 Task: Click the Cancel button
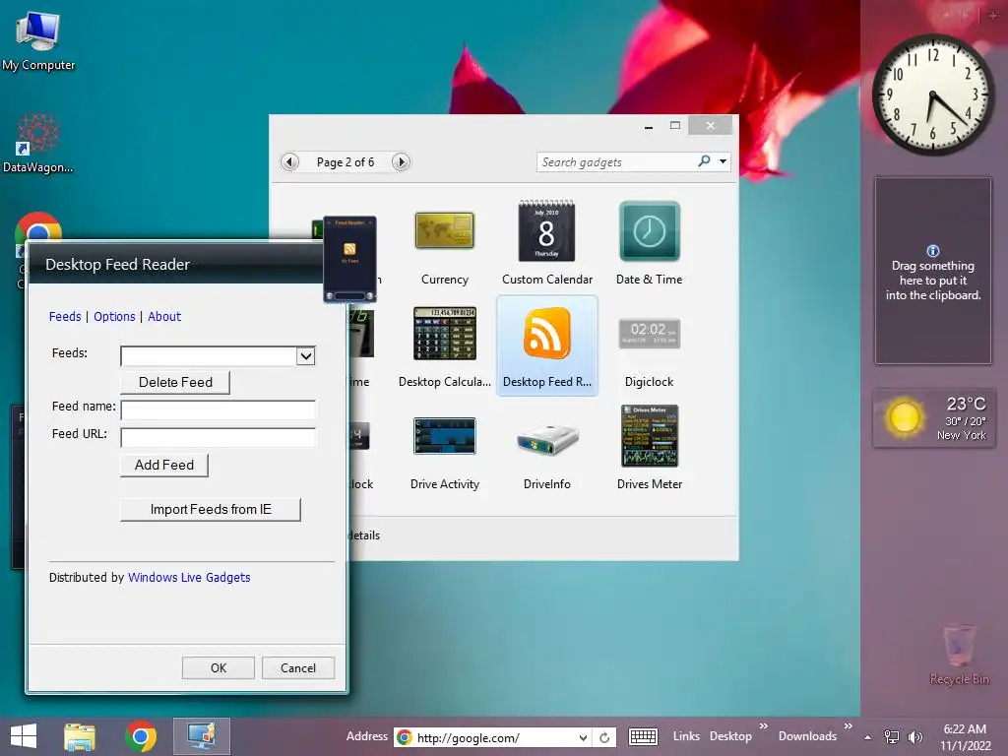click(298, 668)
